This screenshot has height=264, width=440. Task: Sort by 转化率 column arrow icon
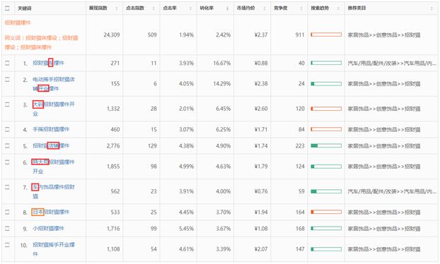click(227, 8)
